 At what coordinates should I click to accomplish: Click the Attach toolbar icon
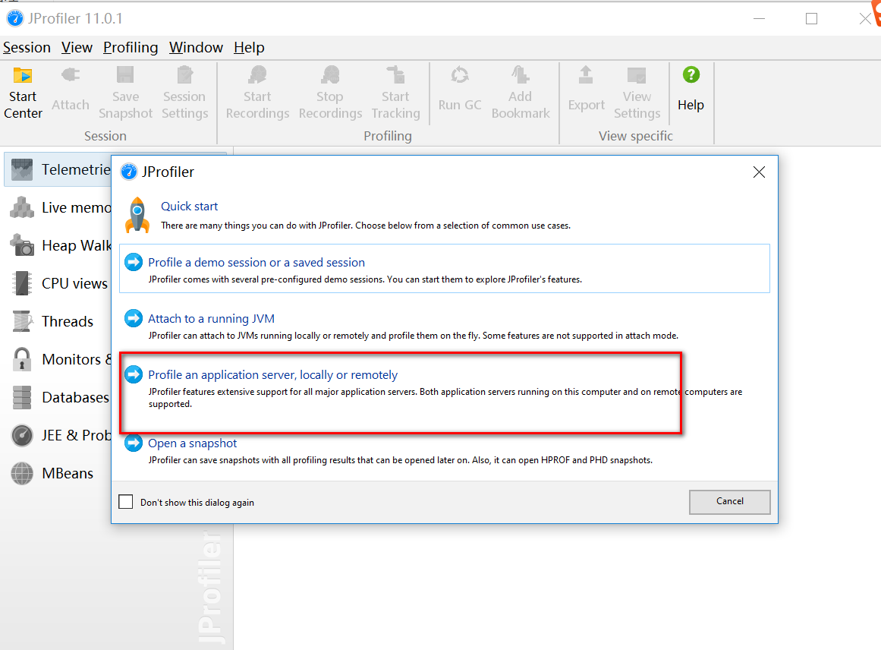(x=71, y=75)
